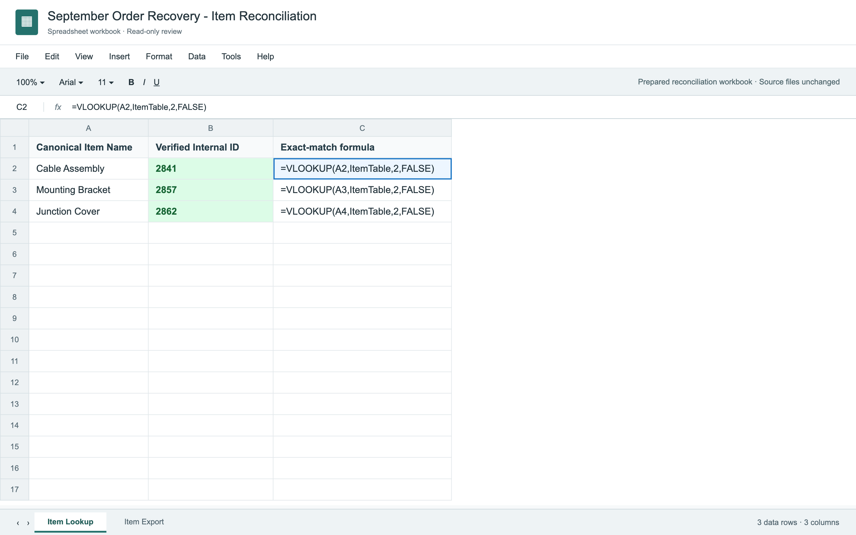Select column C header

click(362, 128)
